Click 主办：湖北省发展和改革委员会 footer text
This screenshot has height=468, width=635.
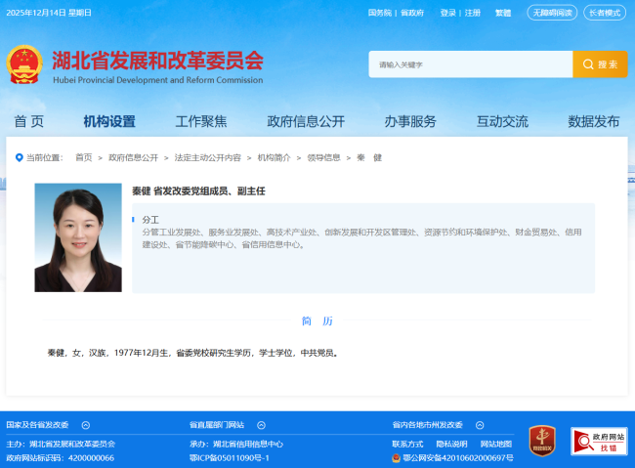[x=61, y=445]
